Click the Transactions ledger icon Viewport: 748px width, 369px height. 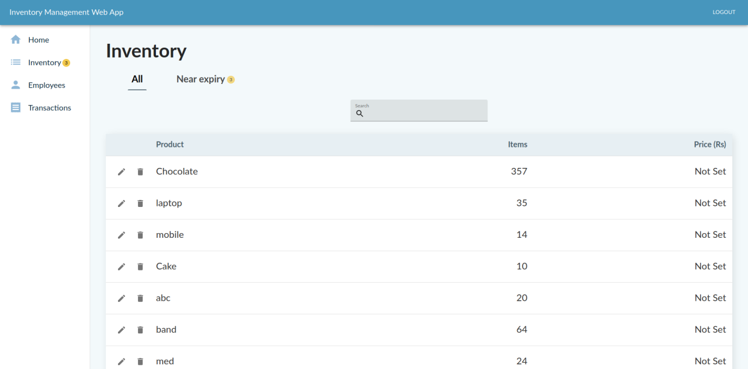[x=15, y=107]
